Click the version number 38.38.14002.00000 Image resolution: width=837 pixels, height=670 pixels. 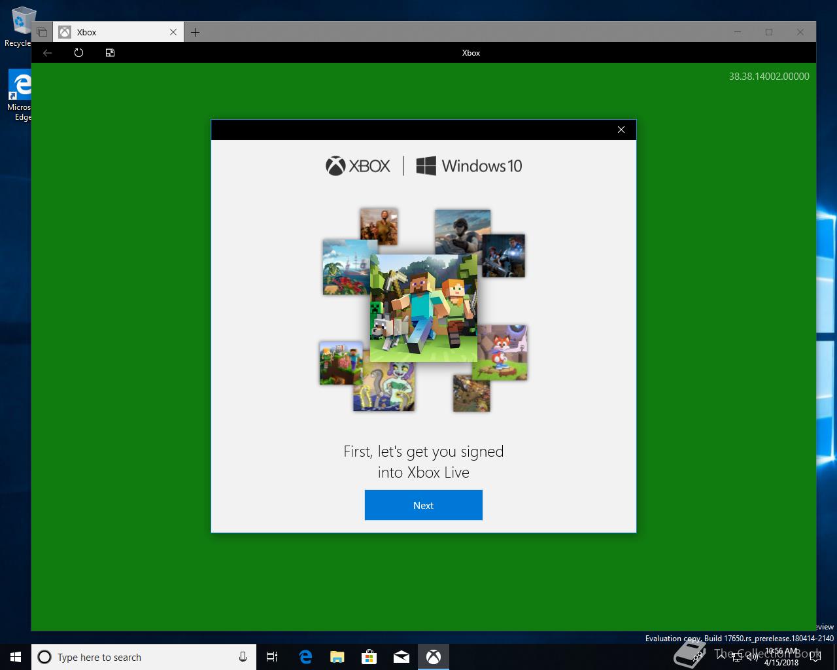point(769,77)
